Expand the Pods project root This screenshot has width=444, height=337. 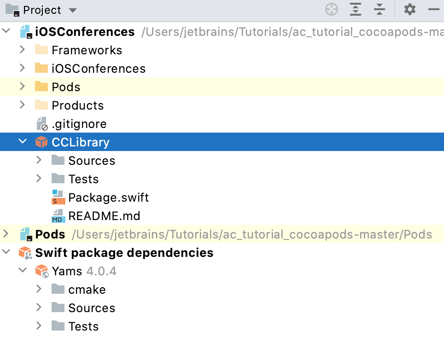(6, 234)
